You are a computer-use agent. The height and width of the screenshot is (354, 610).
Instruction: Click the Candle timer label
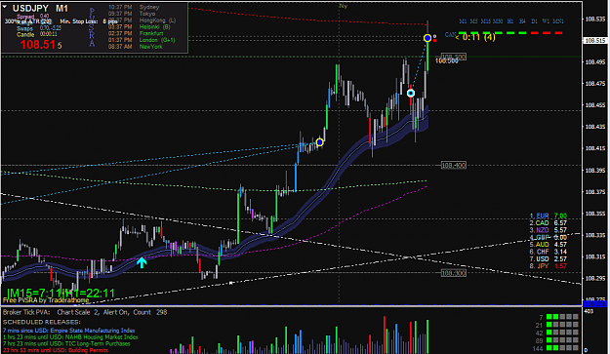36,34
